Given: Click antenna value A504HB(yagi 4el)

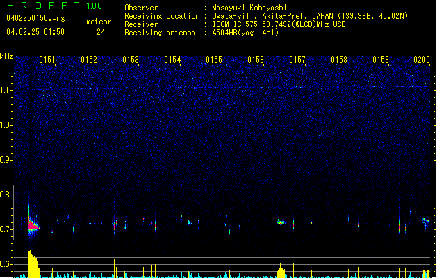Looking at the screenshot, I should click(245, 33).
